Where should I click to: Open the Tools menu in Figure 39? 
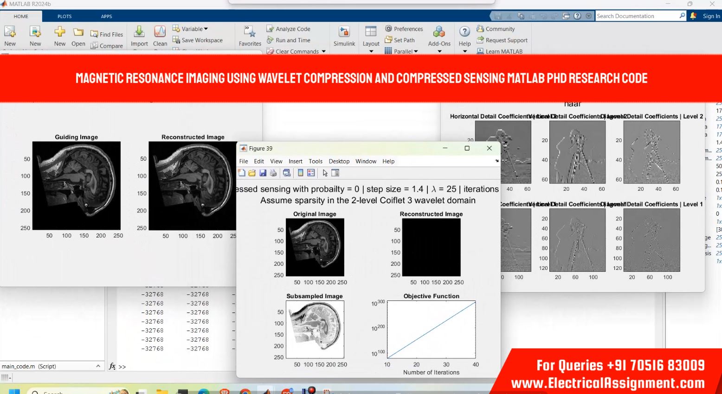316,161
